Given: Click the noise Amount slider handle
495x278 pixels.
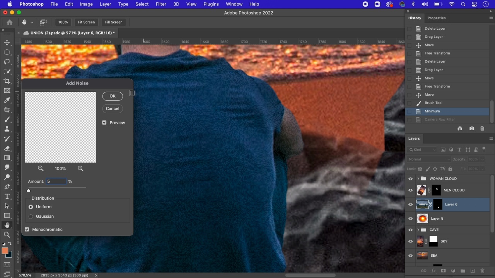Looking at the screenshot, I should point(29,190).
